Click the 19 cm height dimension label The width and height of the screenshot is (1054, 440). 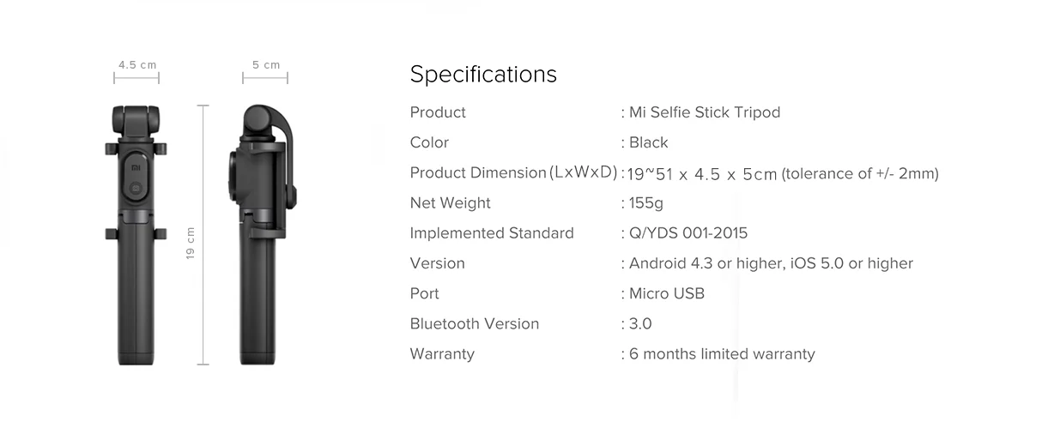[191, 243]
